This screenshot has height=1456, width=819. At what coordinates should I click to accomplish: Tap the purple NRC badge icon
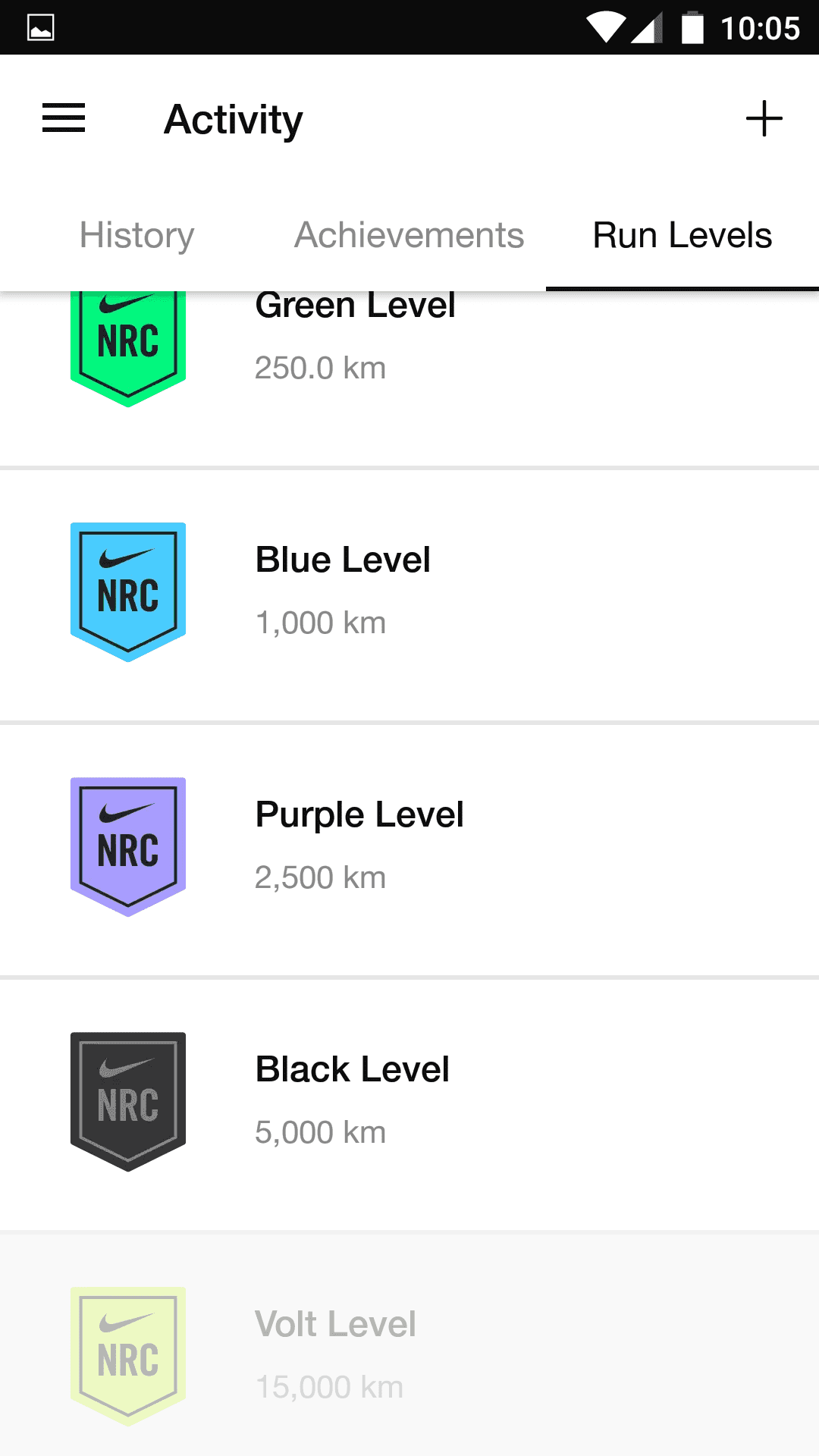click(x=128, y=847)
